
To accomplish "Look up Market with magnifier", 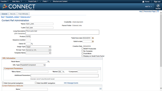I will tap(64, 72).
